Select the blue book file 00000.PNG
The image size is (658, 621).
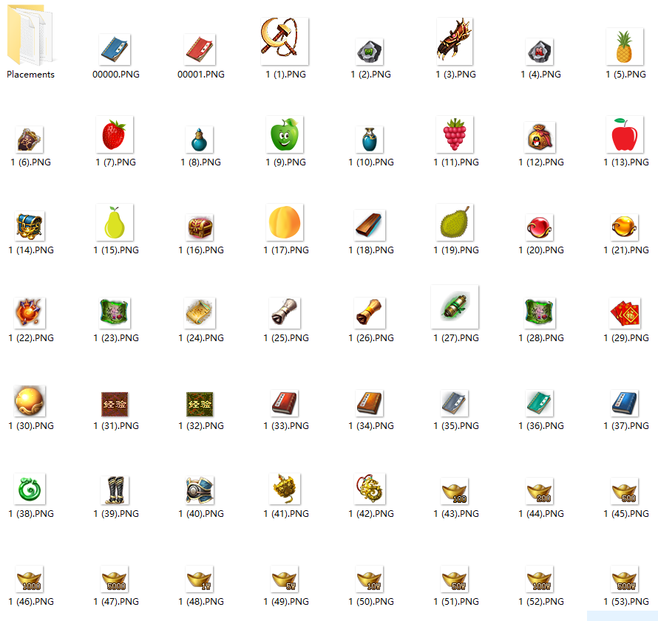click(x=115, y=41)
